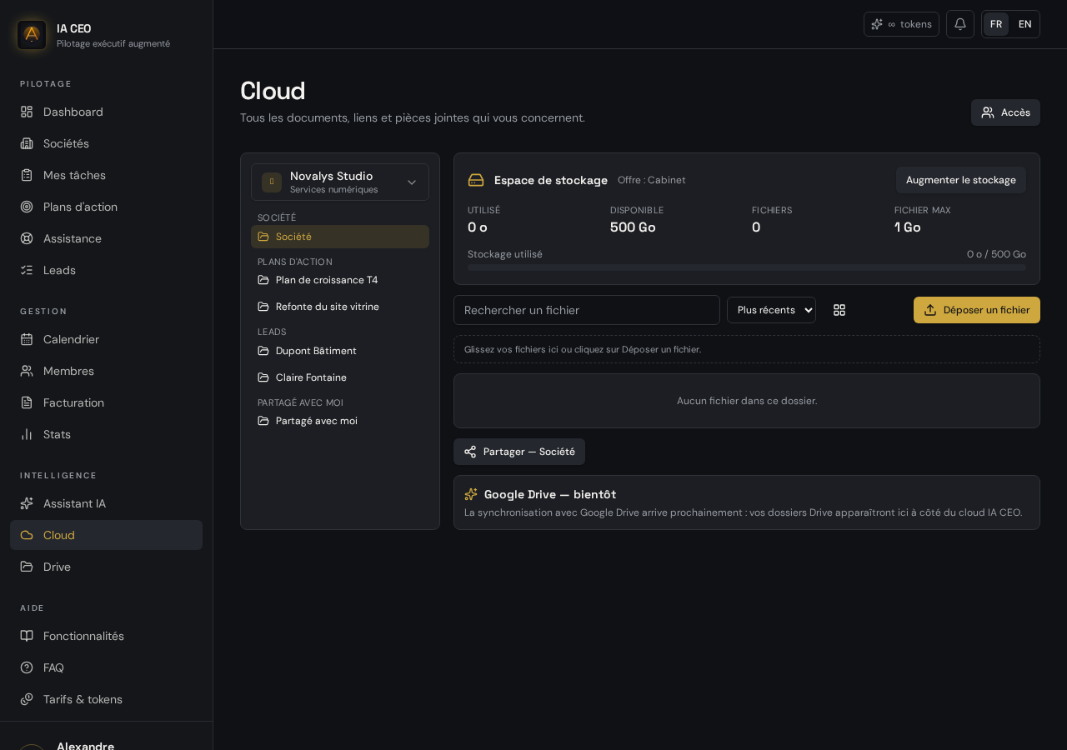The height and width of the screenshot is (750, 1067).
Task: Switch the file list to grid view
Action: pyautogui.click(x=839, y=310)
